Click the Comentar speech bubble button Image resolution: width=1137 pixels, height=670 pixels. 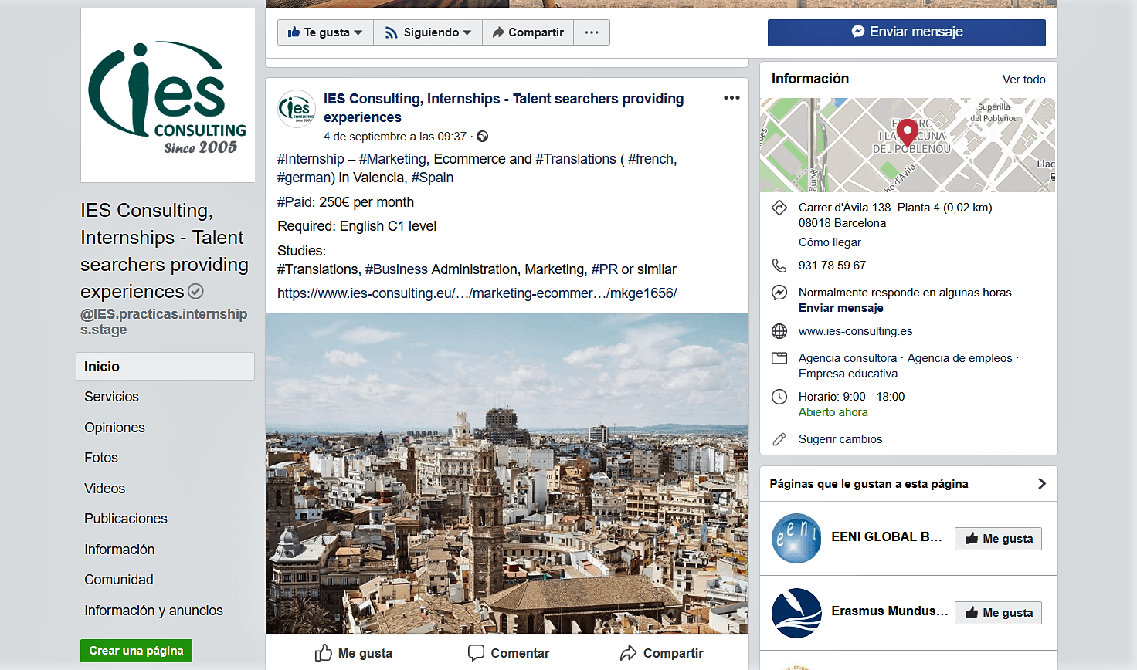pyautogui.click(x=508, y=653)
